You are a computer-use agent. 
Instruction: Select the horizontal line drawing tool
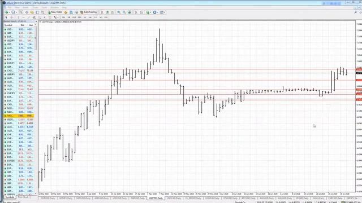(x=23, y=17)
